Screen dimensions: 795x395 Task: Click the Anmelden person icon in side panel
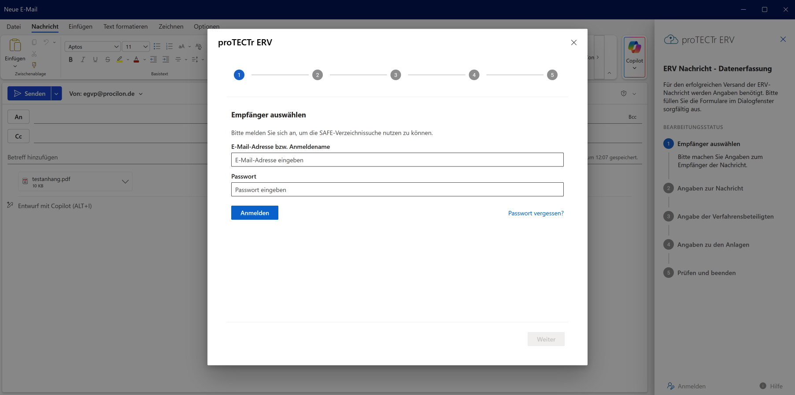pos(671,386)
